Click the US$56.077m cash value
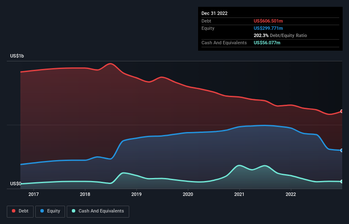349x224 pixels. click(x=267, y=43)
